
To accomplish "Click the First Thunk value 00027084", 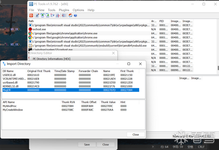I will pyautogui.click(x=126, y=90).
